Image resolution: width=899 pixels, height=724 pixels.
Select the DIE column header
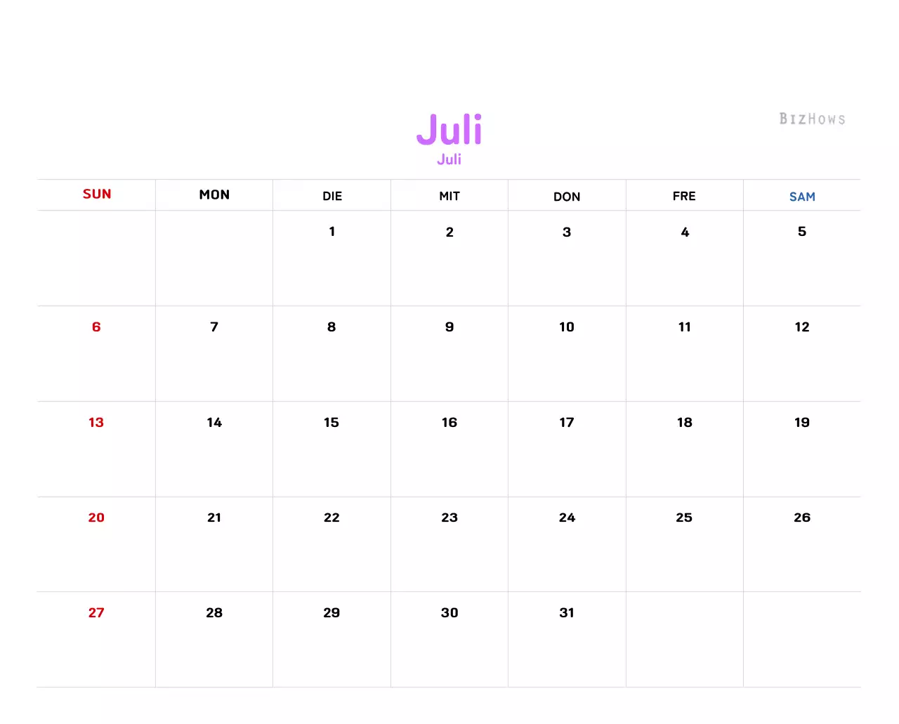pos(332,196)
